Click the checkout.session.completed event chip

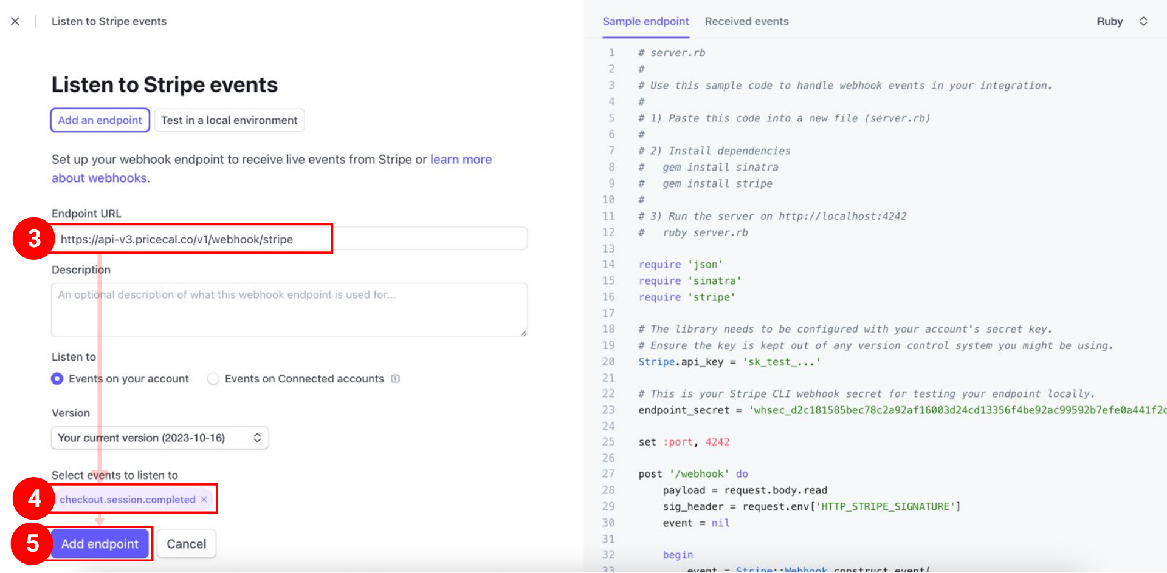click(x=127, y=500)
